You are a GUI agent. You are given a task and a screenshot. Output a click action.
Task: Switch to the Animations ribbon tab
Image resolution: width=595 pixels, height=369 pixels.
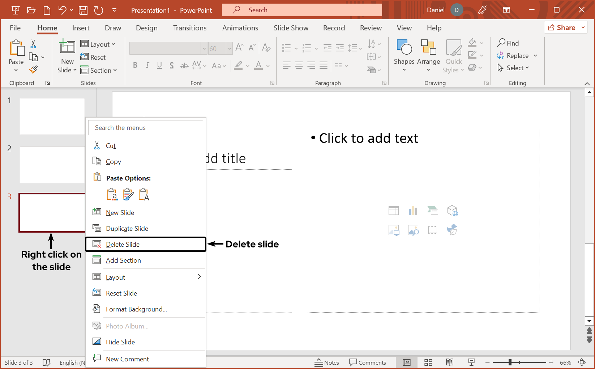(x=240, y=28)
